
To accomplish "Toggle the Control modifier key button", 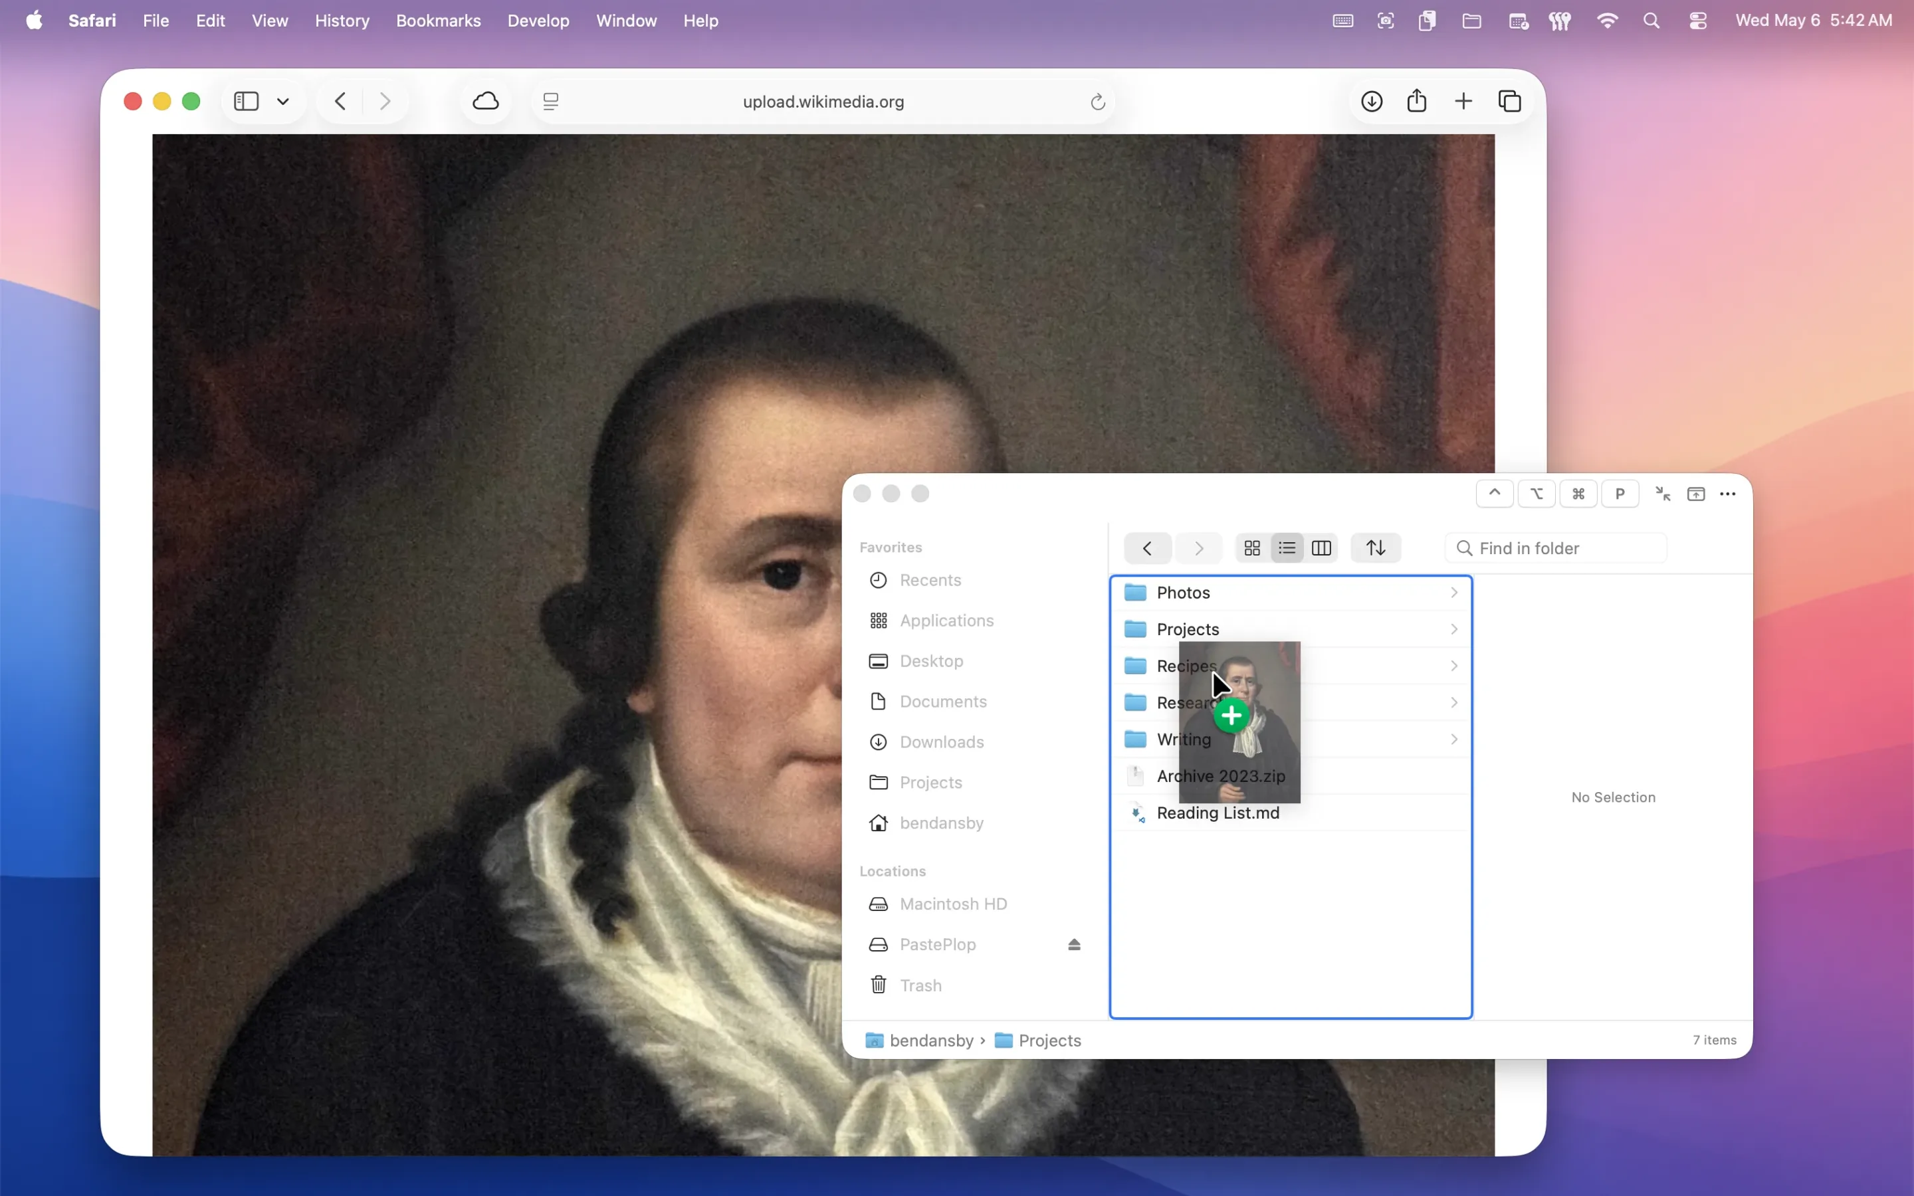I will tap(1494, 494).
